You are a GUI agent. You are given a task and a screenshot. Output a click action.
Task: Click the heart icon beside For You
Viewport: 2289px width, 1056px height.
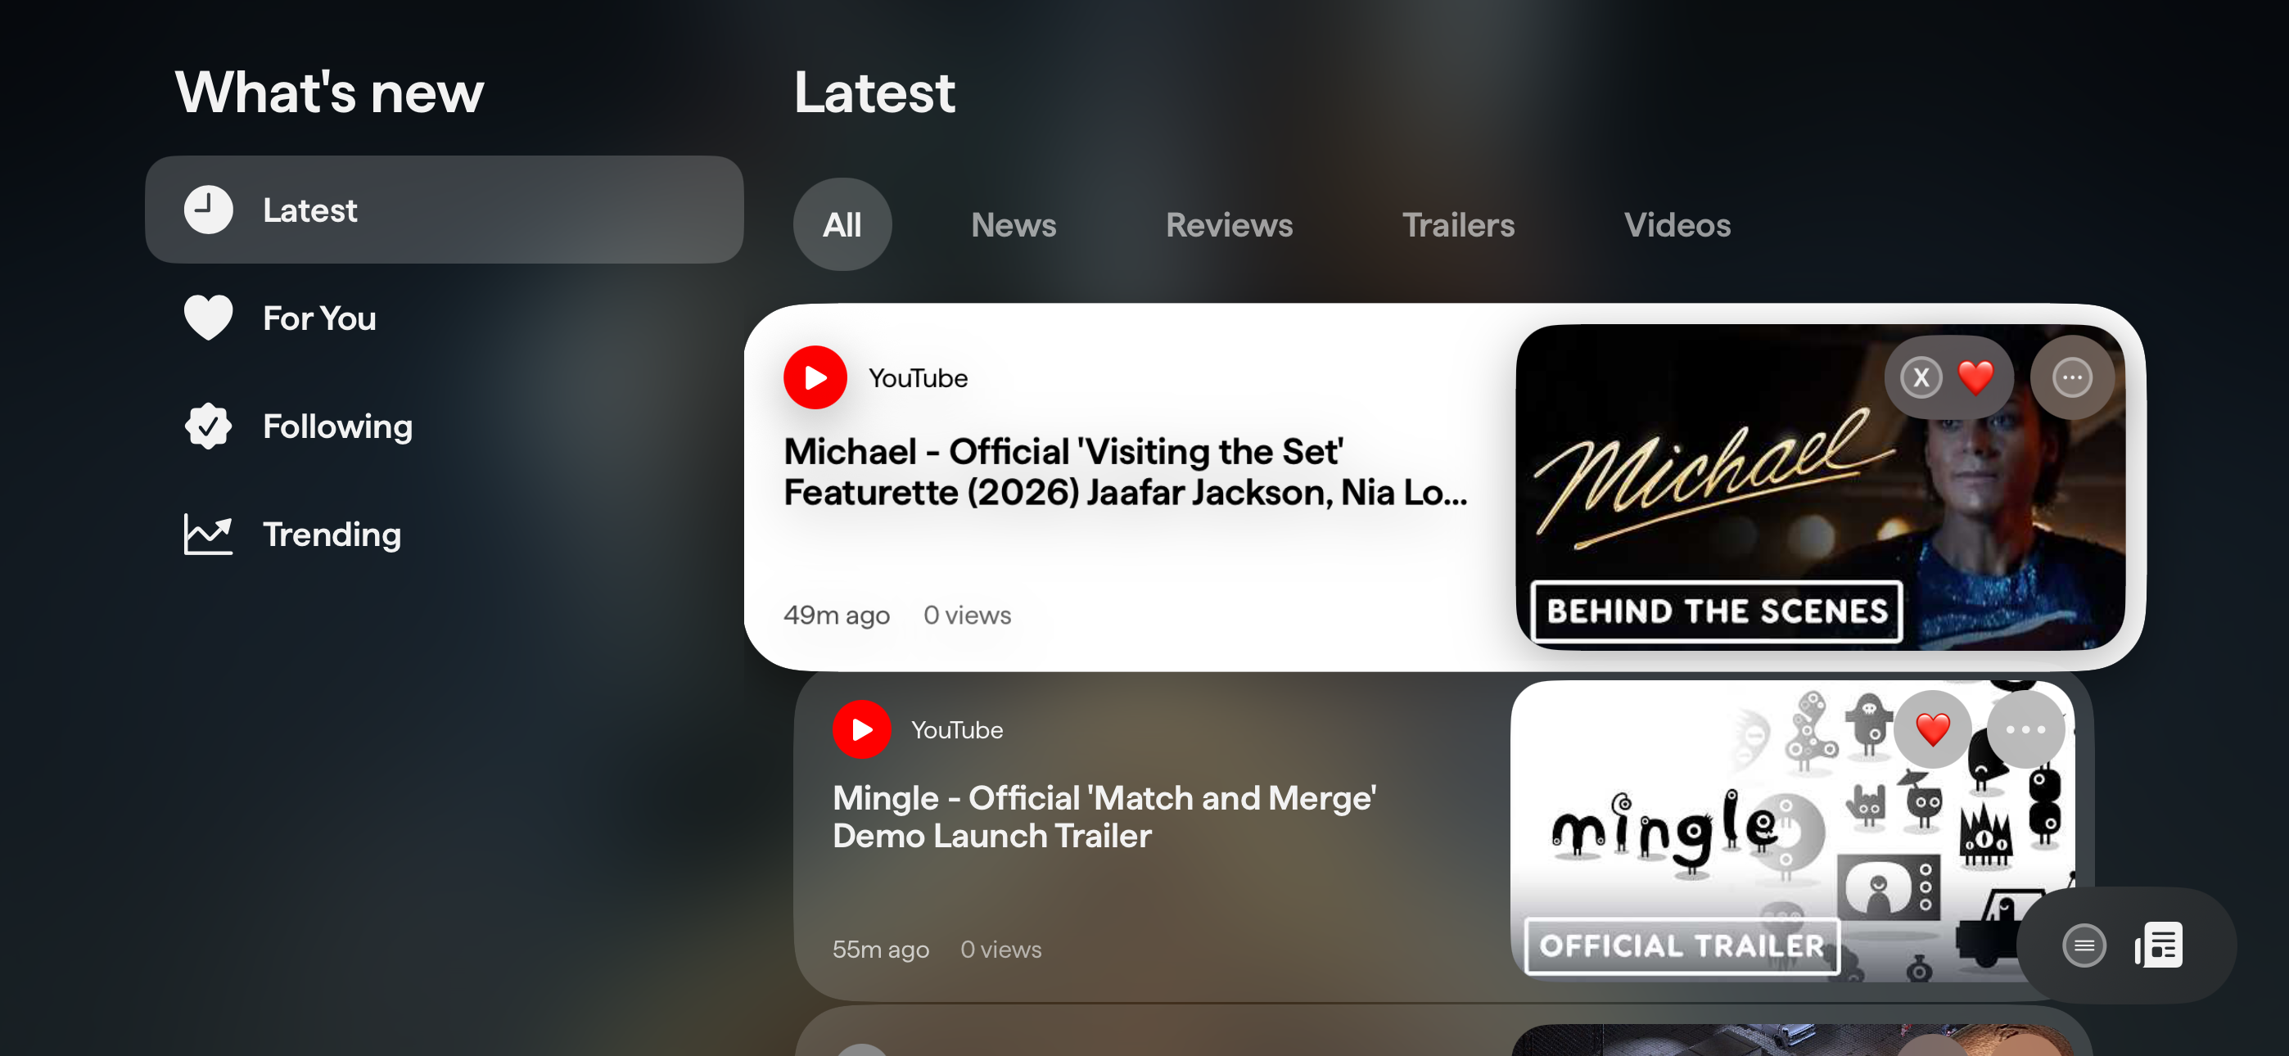click(208, 318)
